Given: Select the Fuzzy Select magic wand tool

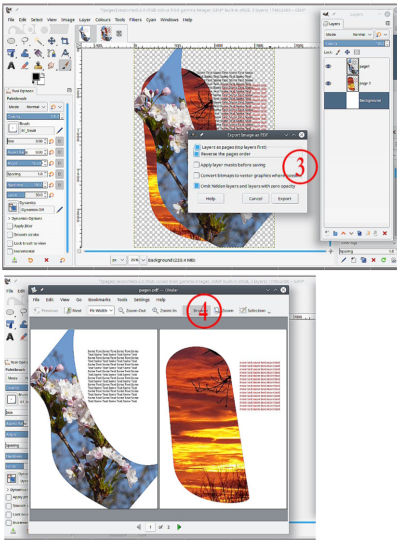Looking at the screenshot, I should click(x=38, y=41).
